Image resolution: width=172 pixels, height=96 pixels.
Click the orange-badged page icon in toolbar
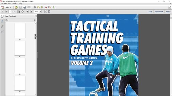click(x=49, y=7)
